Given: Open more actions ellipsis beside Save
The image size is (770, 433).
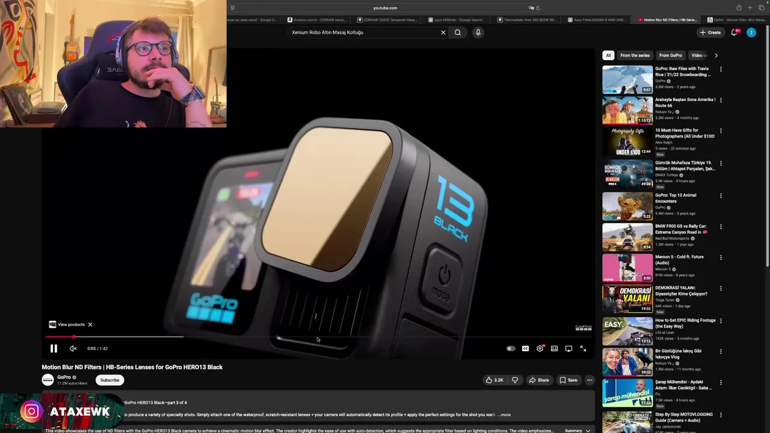Looking at the screenshot, I should coord(590,380).
